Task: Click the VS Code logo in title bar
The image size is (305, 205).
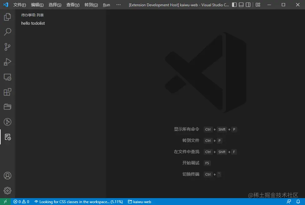Action: point(6,5)
